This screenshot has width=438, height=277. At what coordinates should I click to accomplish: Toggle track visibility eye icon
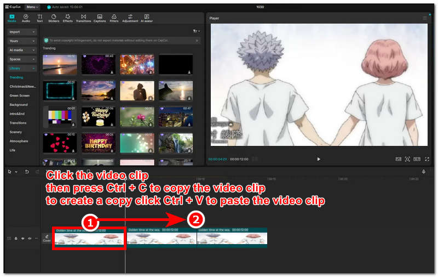point(22,239)
